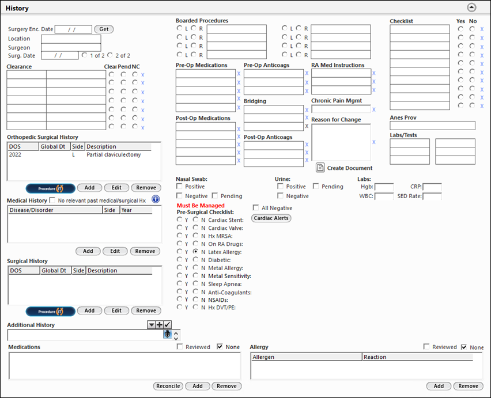
Task: Clear the first Checklist row with its X
Action: [482, 29]
